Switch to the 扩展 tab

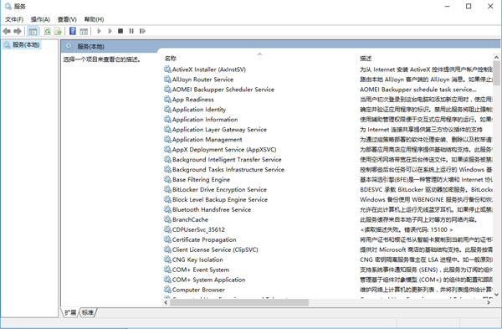(70, 312)
